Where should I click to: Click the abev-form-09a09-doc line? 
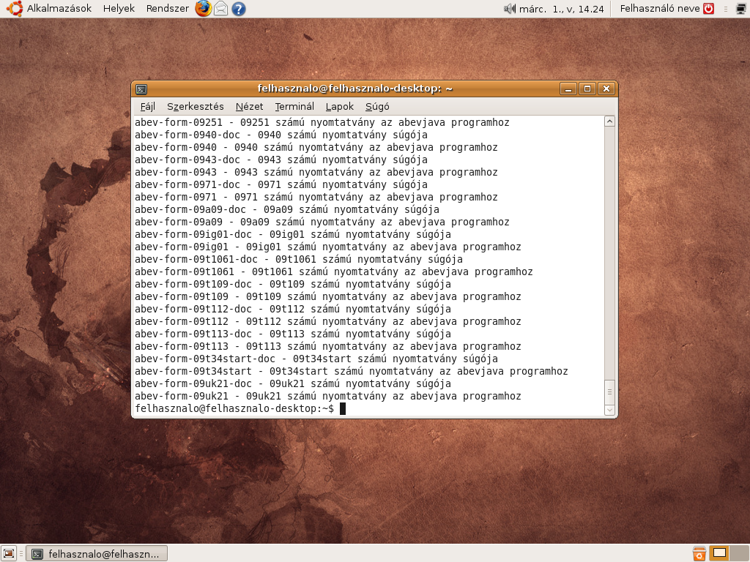(287, 209)
